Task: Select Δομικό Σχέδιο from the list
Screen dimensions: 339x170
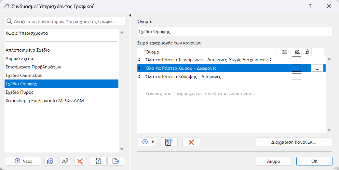Action: tap(20, 59)
